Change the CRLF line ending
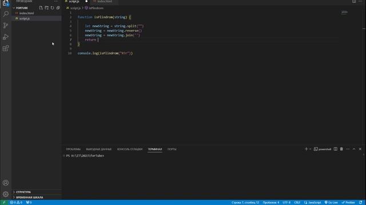Viewport: 366px width, 205px height. click(297, 203)
